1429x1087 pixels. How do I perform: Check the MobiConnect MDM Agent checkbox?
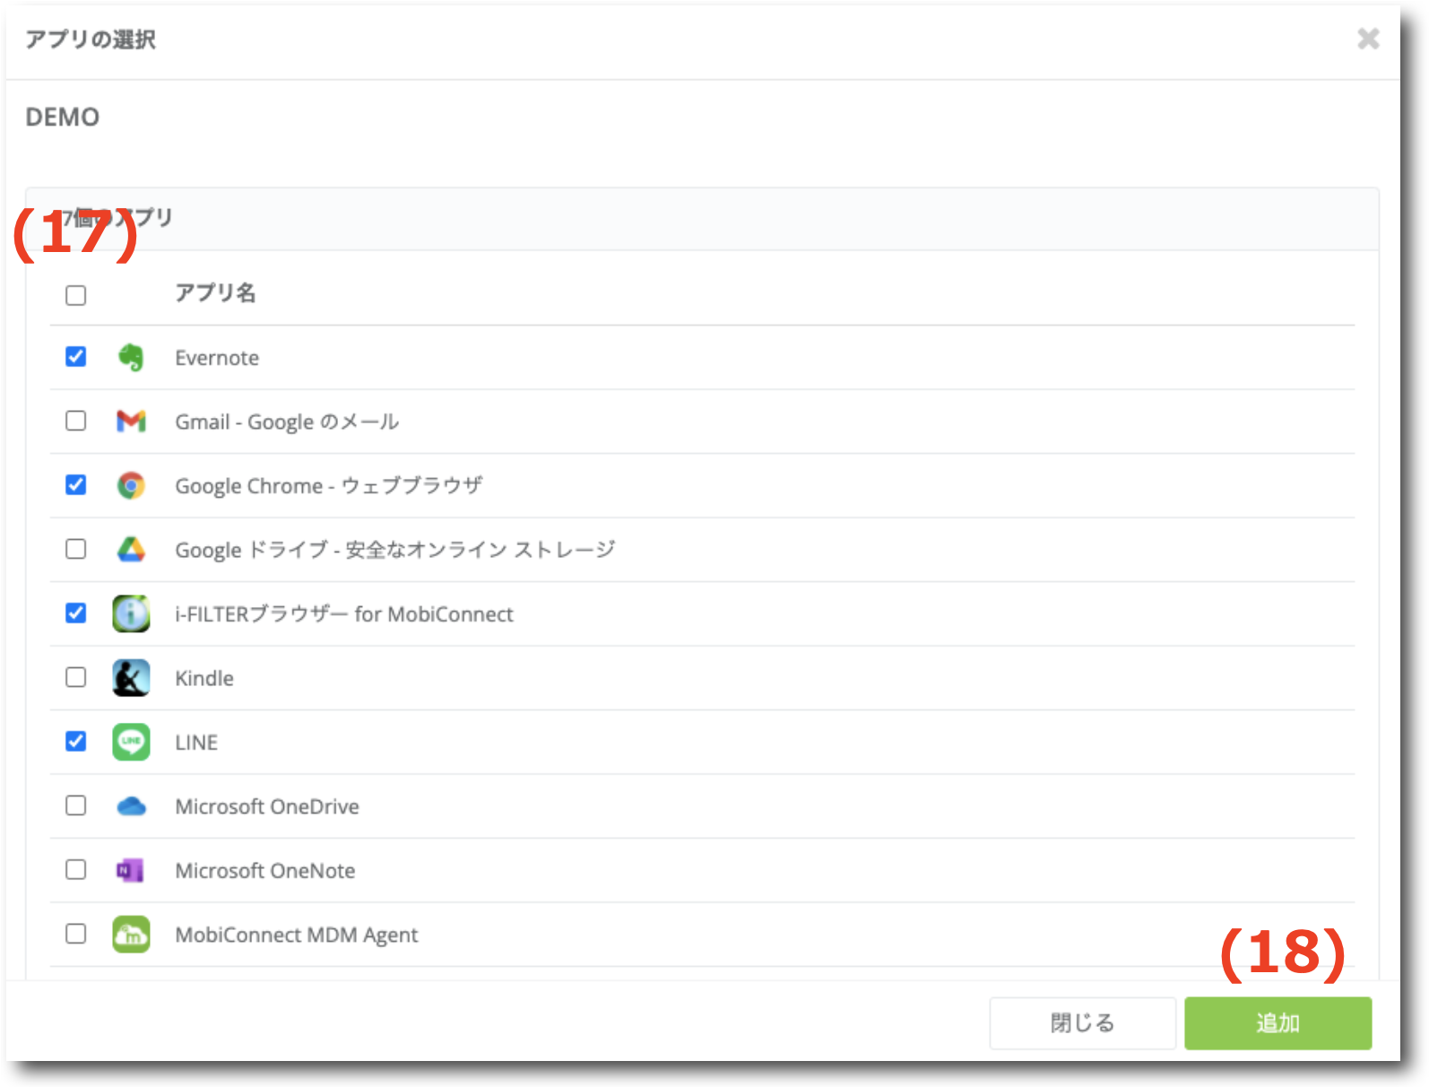pyautogui.click(x=76, y=934)
